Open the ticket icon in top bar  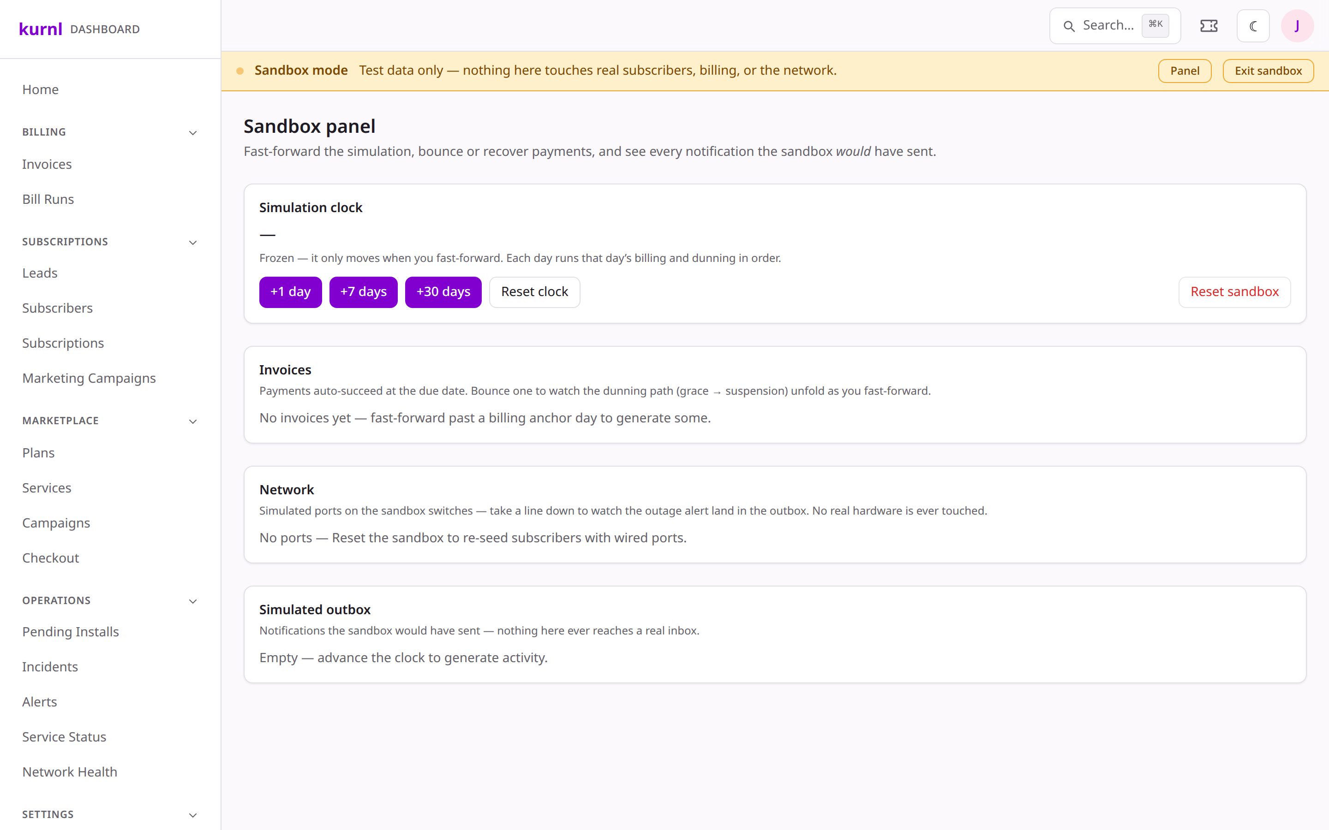[1209, 26]
